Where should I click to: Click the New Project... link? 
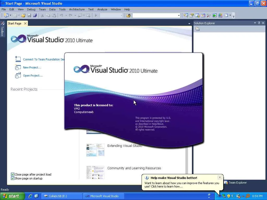click(32, 67)
